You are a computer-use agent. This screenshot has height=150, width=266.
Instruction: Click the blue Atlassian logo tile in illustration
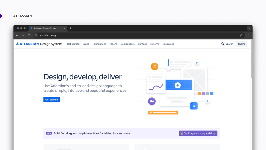[x=194, y=106]
